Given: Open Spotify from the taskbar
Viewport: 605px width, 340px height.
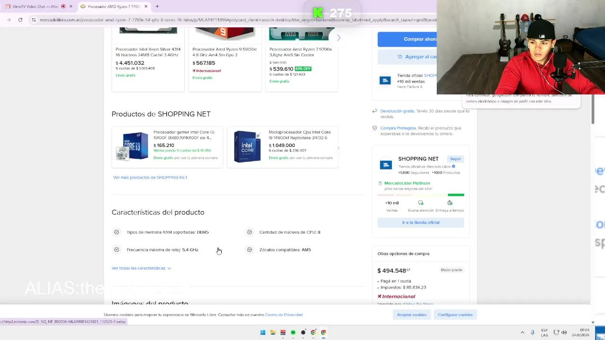Looking at the screenshot, I should (x=293, y=332).
